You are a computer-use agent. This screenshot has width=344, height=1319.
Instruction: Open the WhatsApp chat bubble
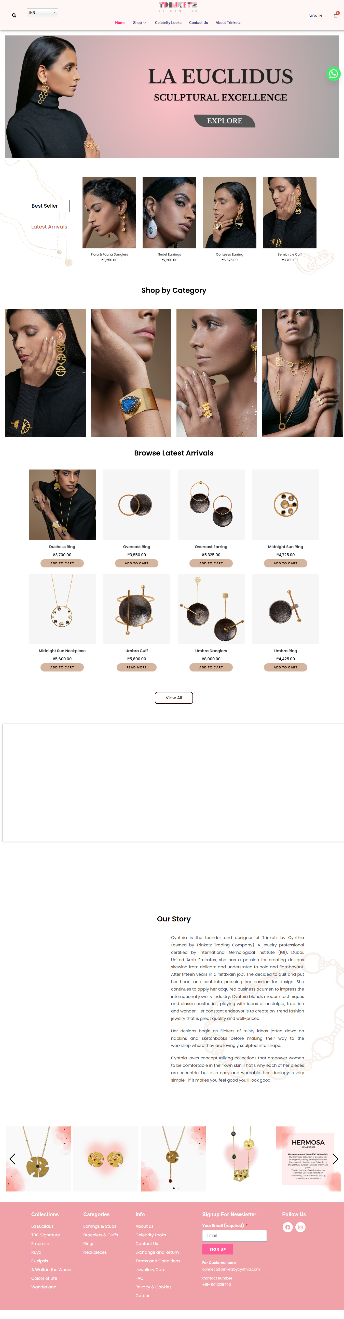click(x=333, y=74)
